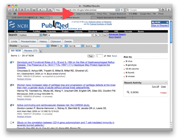Go forward with the right arrow button
This screenshot has width=179, height=140.
click(44, 10)
